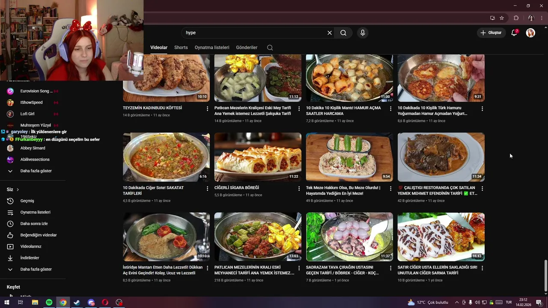548x308 pixels.
Task: Open the SATIR CİĞER USTA video title
Action: point(437,270)
